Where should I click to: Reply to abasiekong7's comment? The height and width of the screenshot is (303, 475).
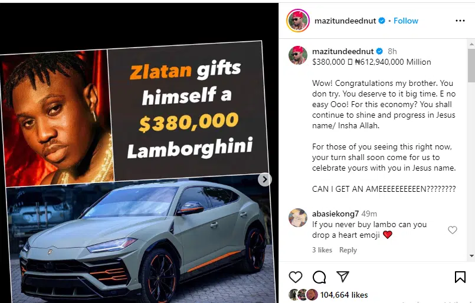tap(348, 250)
